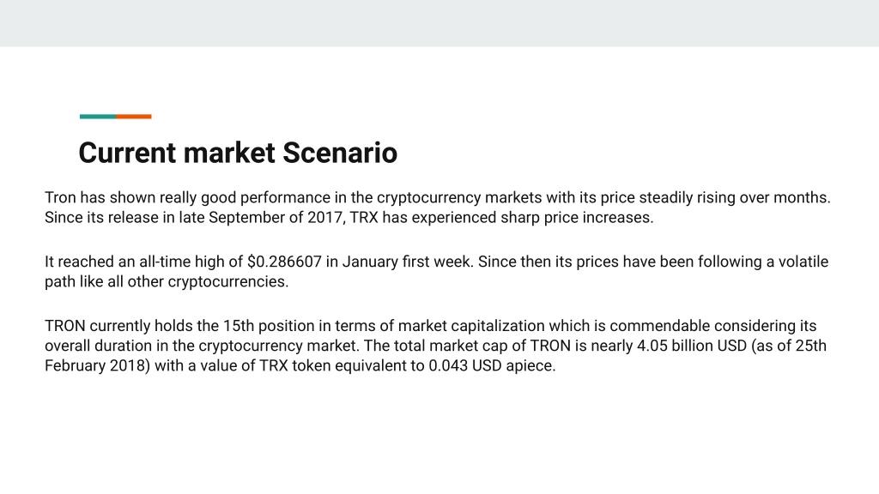Click the '$0.286607' price value
The image size is (879, 494).
[x=284, y=262]
